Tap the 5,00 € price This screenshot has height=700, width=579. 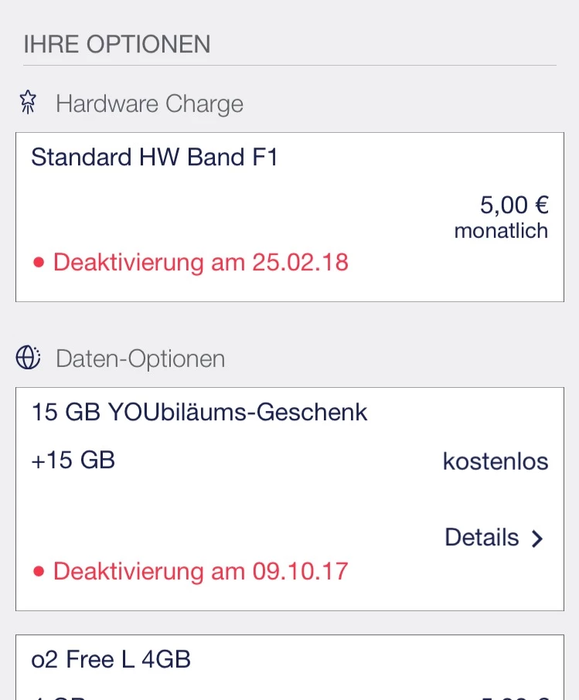click(x=514, y=205)
